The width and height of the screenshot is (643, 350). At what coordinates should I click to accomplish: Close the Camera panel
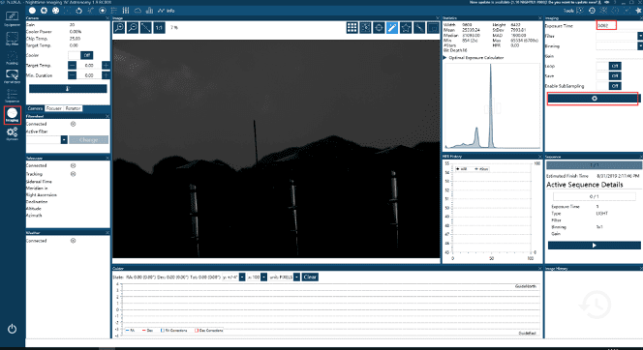107,18
